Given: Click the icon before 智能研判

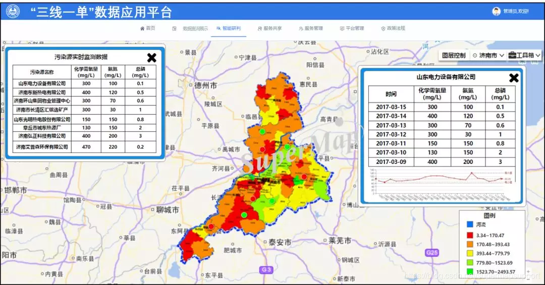Looking at the screenshot, I should (219, 28).
